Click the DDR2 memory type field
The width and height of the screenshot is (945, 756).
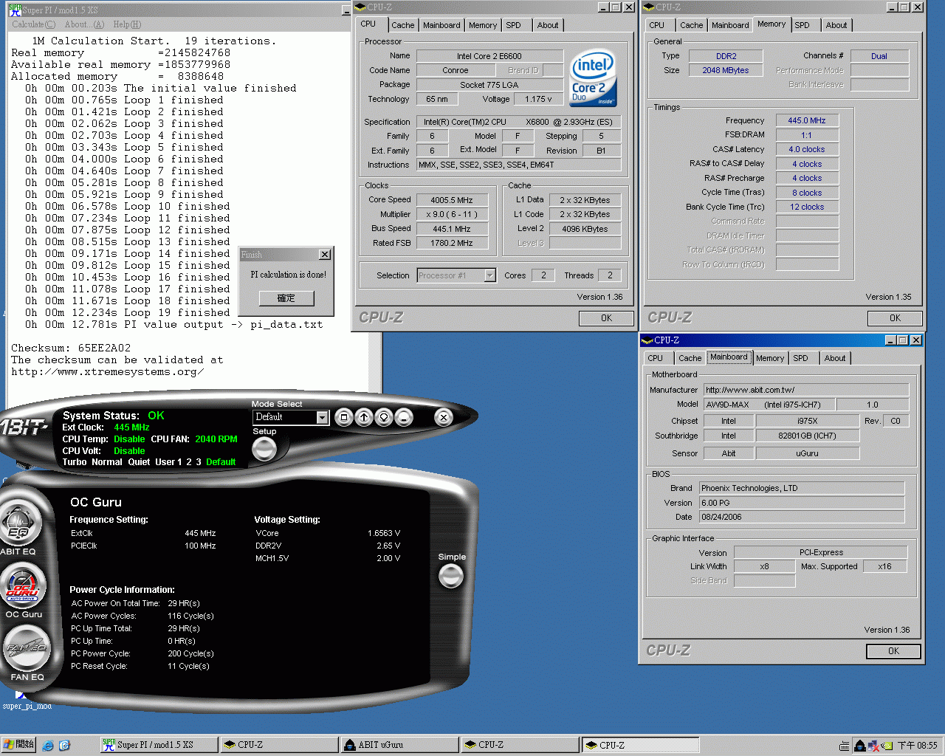[726, 56]
